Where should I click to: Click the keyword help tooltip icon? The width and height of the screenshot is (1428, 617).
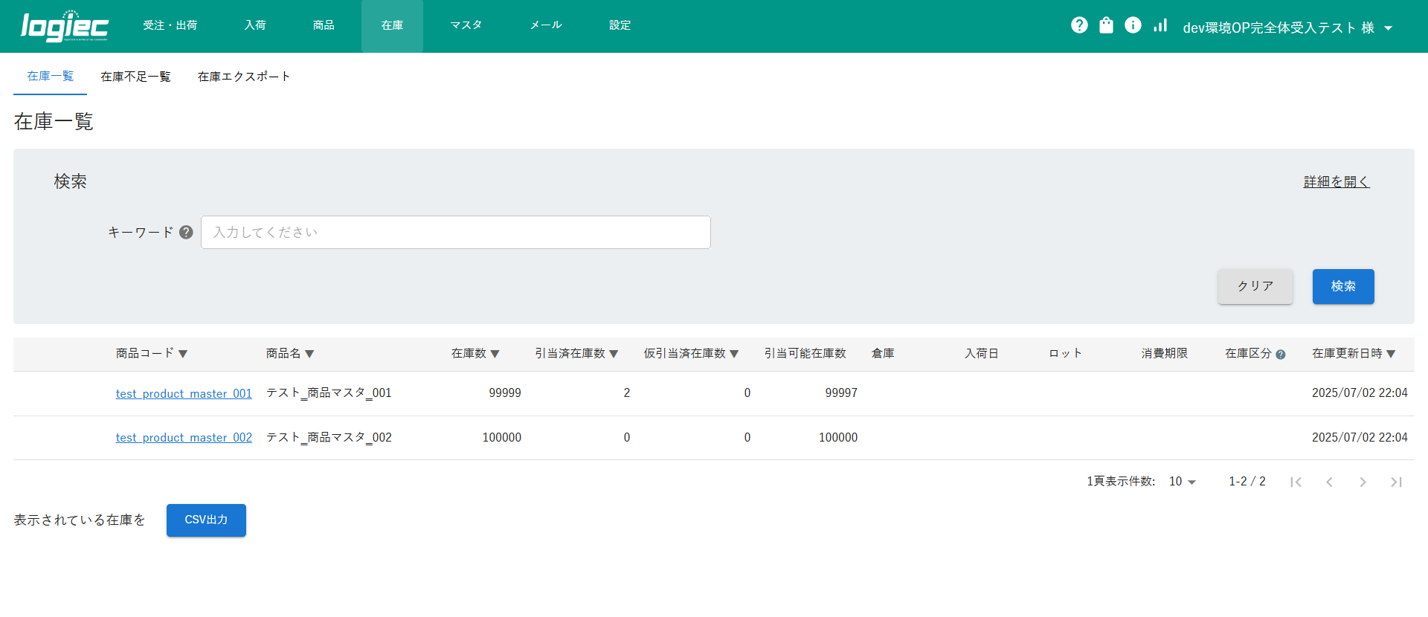[186, 233]
